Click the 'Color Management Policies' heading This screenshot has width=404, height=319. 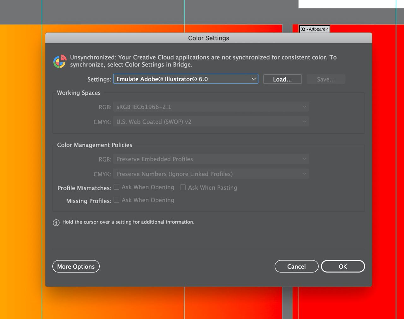[x=95, y=145]
